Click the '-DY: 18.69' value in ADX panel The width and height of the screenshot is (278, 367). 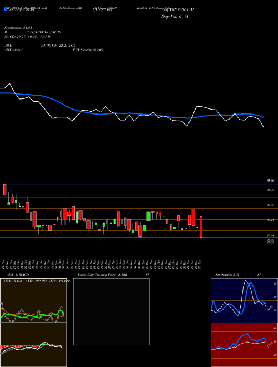[x=59, y=281]
